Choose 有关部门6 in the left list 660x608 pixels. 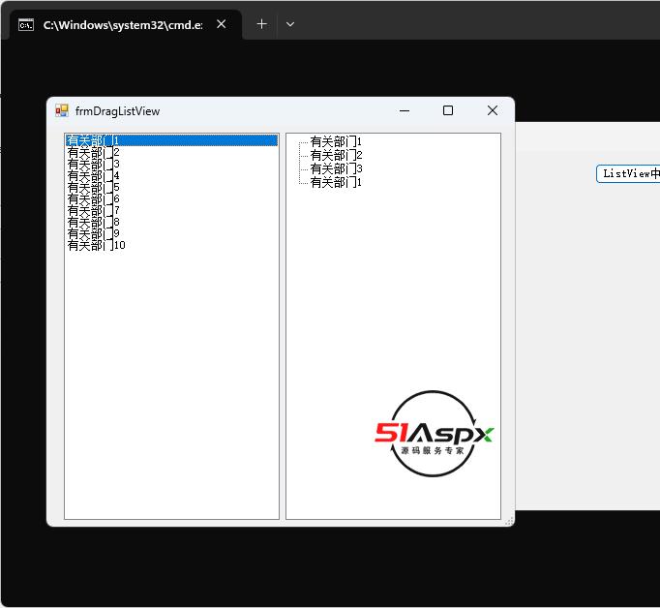tap(93, 198)
